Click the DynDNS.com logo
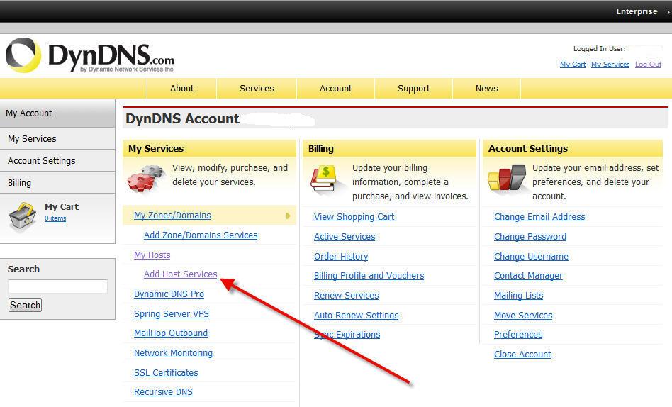 point(90,56)
